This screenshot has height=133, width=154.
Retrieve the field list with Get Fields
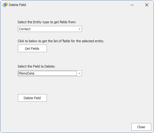point(32,49)
